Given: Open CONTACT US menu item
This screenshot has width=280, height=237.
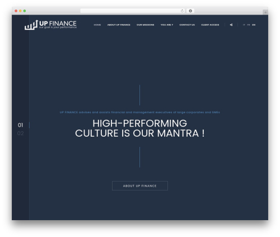Looking at the screenshot, I should coord(187,25).
